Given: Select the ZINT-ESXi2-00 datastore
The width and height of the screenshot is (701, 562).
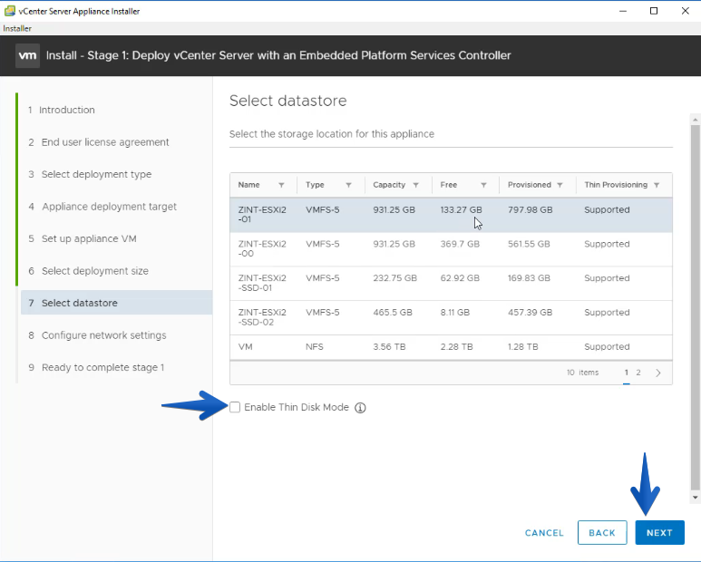Looking at the screenshot, I should click(451, 249).
